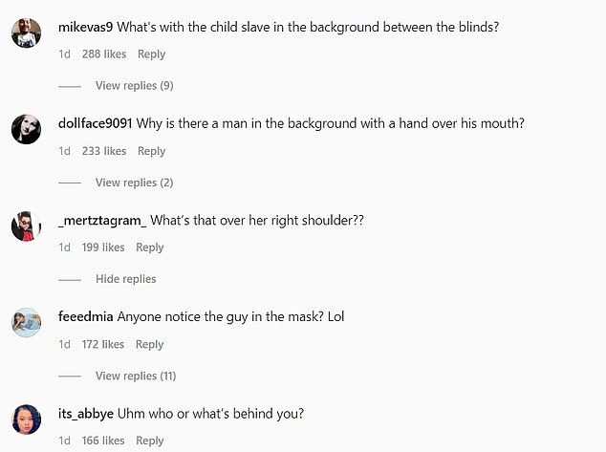Screen dimensions: 606x452
Task: Reply to dollface9091's comment
Action: tap(151, 151)
